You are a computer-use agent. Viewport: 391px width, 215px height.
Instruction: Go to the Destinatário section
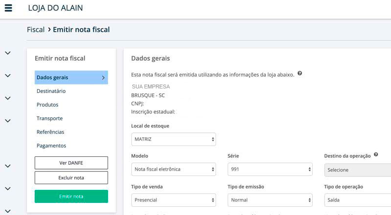pos(51,91)
